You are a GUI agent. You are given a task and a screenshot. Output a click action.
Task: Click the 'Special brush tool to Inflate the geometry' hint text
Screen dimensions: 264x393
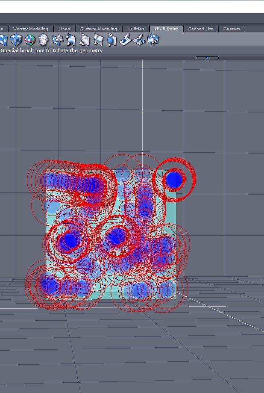coord(52,50)
